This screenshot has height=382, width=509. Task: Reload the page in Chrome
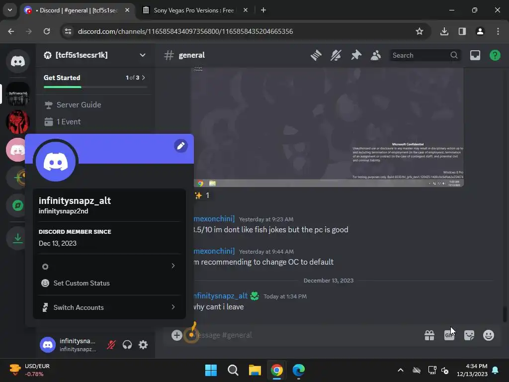click(x=47, y=31)
